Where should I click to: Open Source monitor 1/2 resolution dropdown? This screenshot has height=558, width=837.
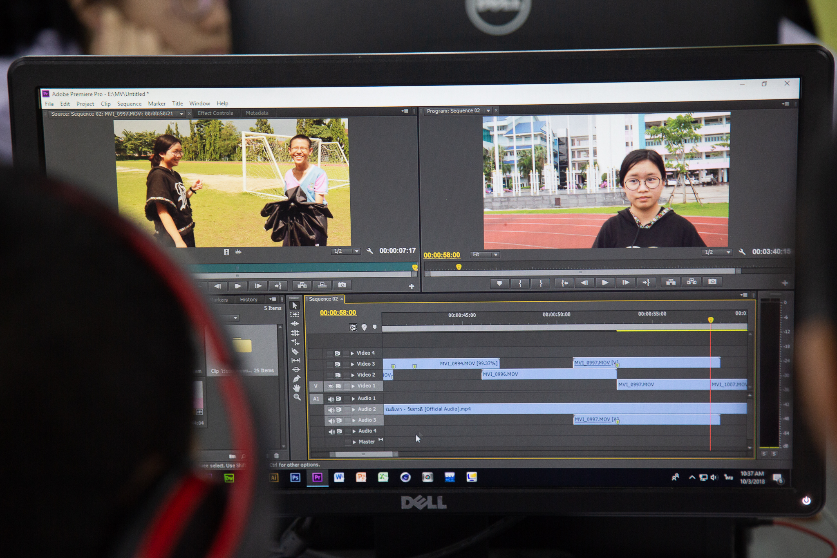[x=346, y=251]
